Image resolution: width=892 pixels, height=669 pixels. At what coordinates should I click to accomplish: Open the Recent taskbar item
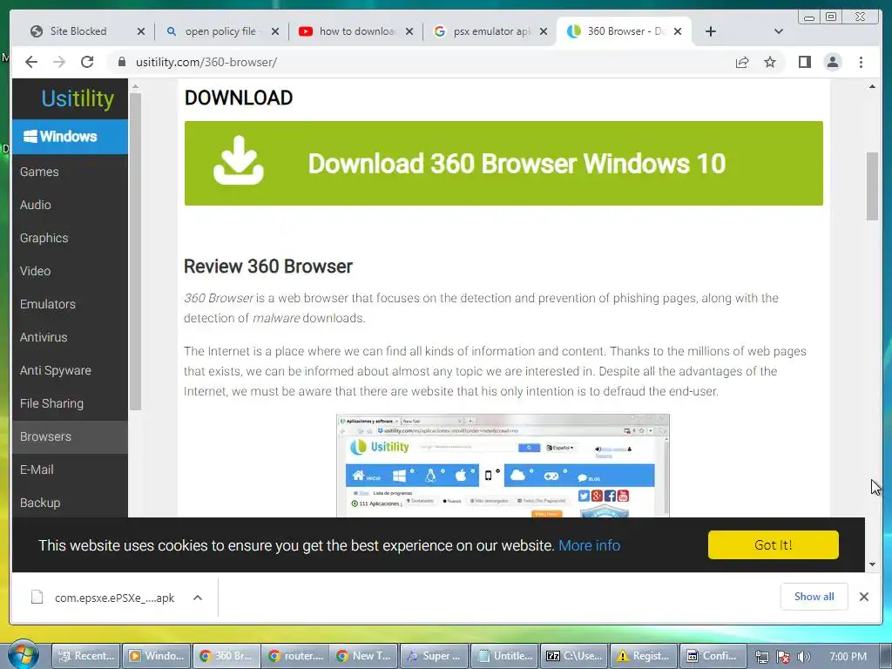pos(86,656)
